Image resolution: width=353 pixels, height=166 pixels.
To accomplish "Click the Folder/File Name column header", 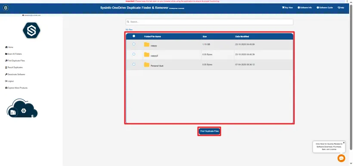I will coord(152,37).
